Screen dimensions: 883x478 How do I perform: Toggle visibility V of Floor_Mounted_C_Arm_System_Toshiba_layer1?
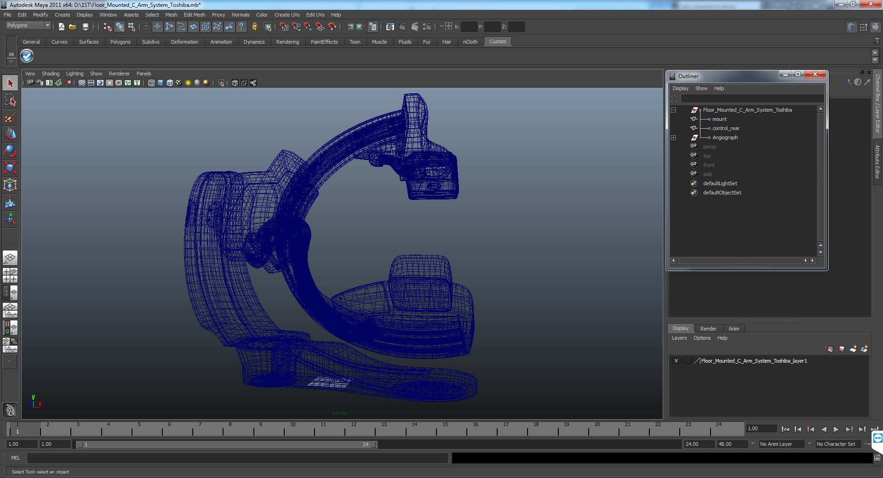pyautogui.click(x=676, y=361)
